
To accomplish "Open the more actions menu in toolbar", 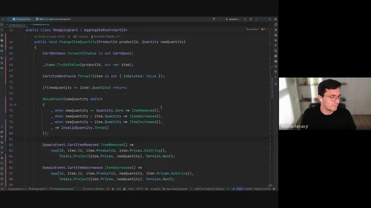I will click(x=256, y=20).
